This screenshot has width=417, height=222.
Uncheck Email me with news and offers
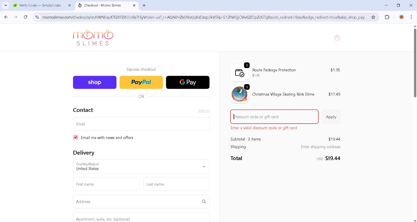76,137
